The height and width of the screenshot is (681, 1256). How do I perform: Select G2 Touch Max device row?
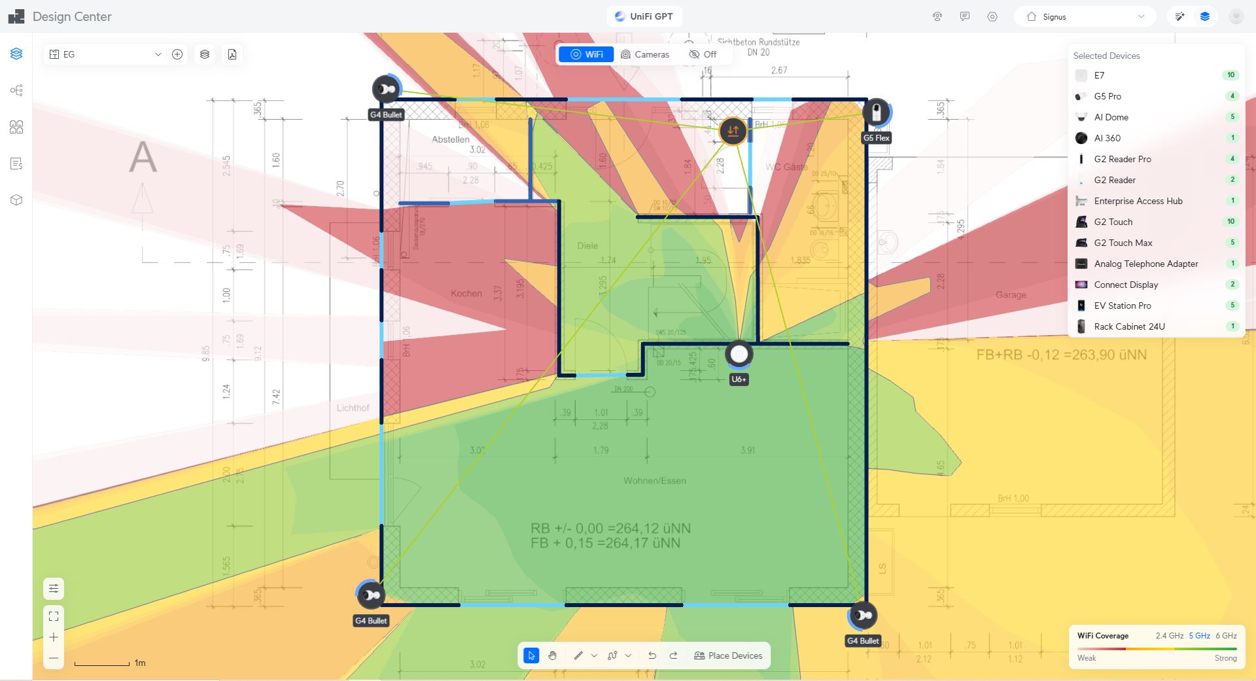pos(1157,243)
